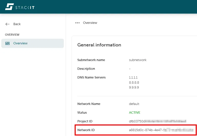Click the ACTIVE status indicator
197x136 pixels.
[134, 113]
